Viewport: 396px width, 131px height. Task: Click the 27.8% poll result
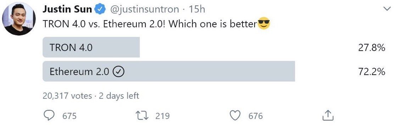(x=372, y=47)
